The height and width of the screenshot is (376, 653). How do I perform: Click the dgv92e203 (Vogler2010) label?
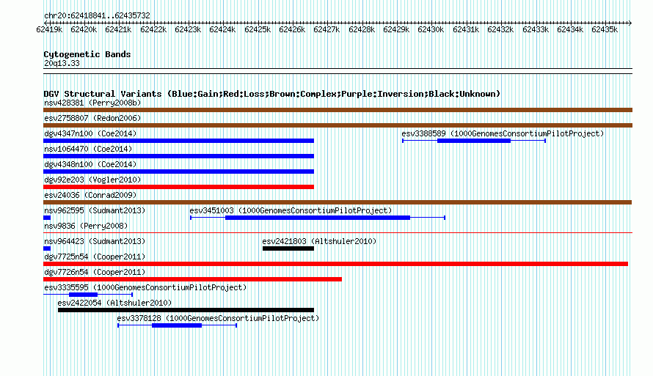[x=92, y=180]
